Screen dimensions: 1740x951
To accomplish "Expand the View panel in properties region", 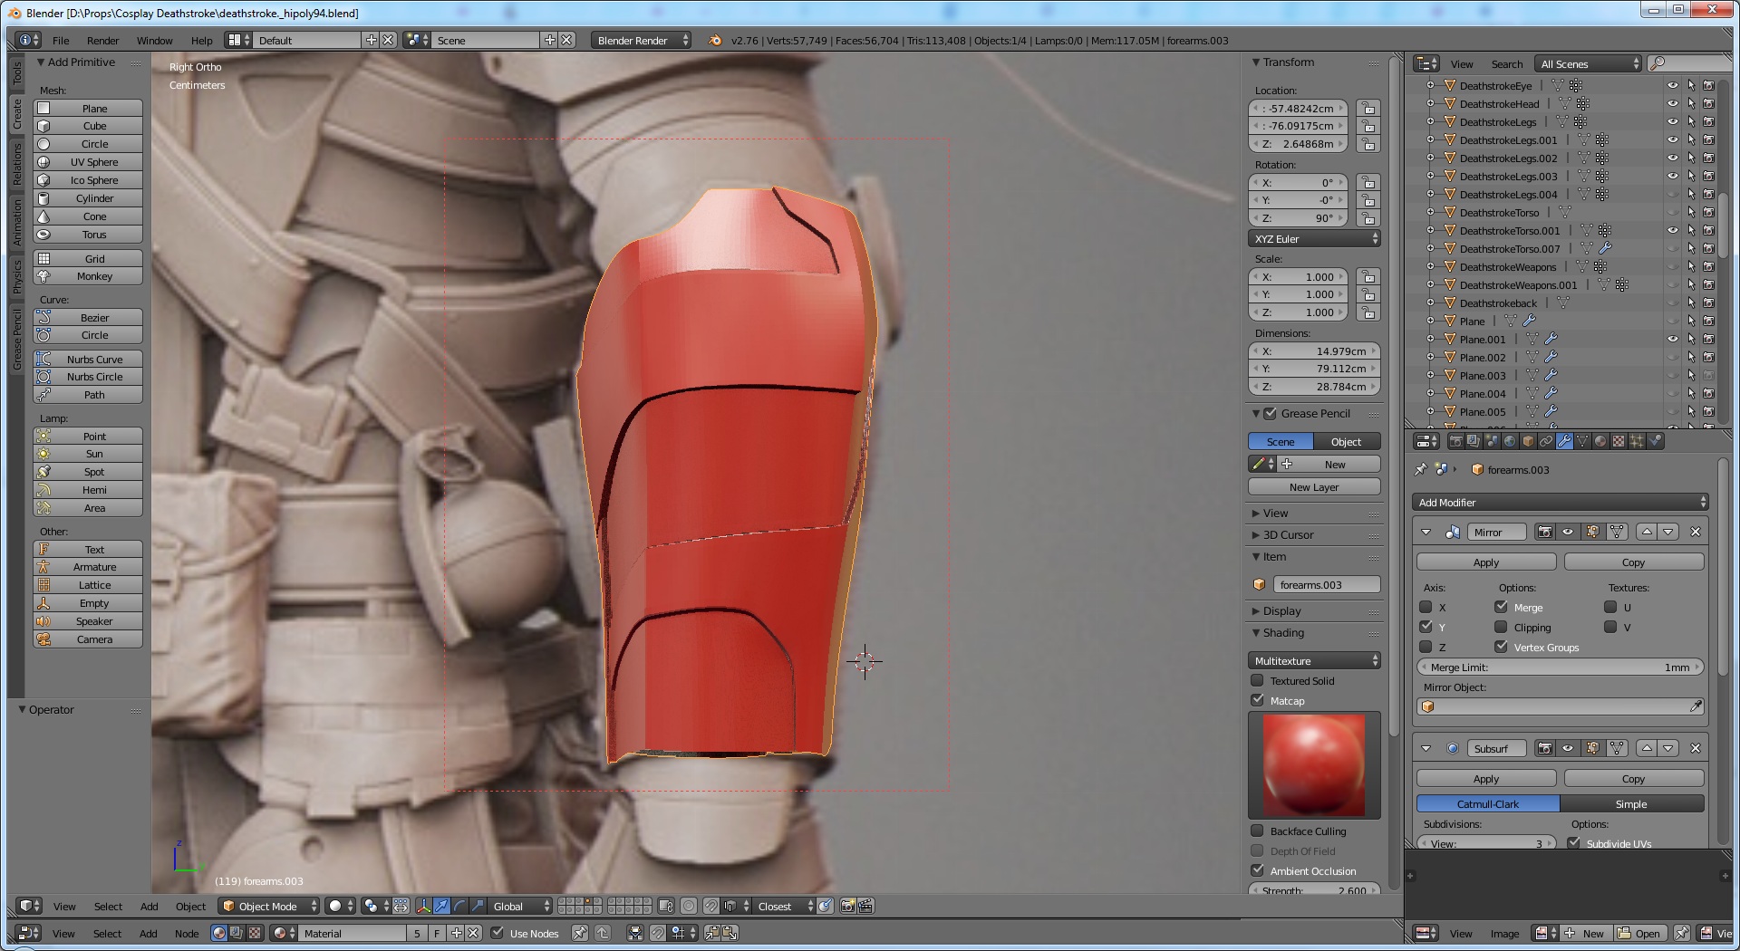I will [1275, 513].
